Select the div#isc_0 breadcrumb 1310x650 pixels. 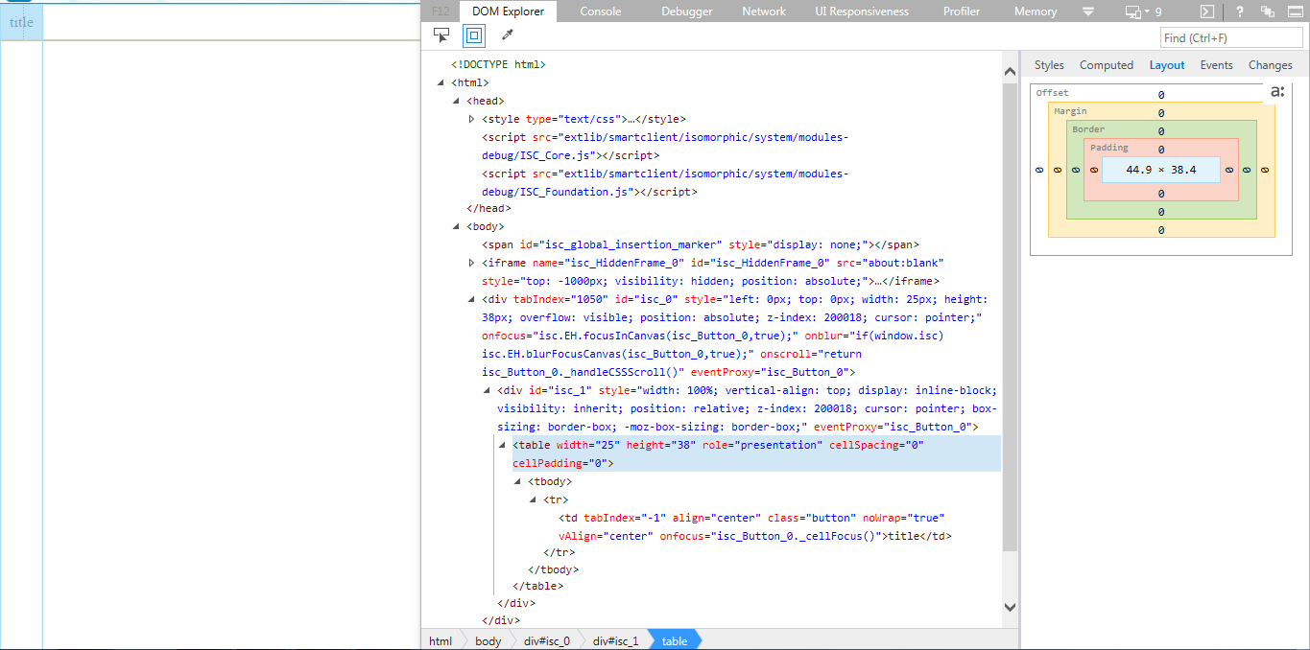tap(546, 640)
